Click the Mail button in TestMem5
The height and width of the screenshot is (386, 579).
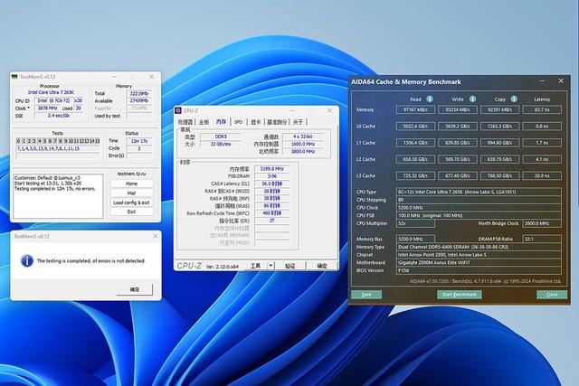pos(131,193)
